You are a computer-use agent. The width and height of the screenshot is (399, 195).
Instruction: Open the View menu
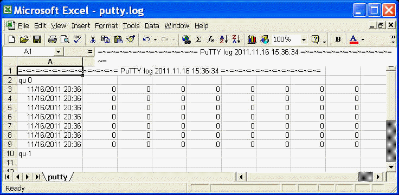pyautogui.click(x=59, y=26)
